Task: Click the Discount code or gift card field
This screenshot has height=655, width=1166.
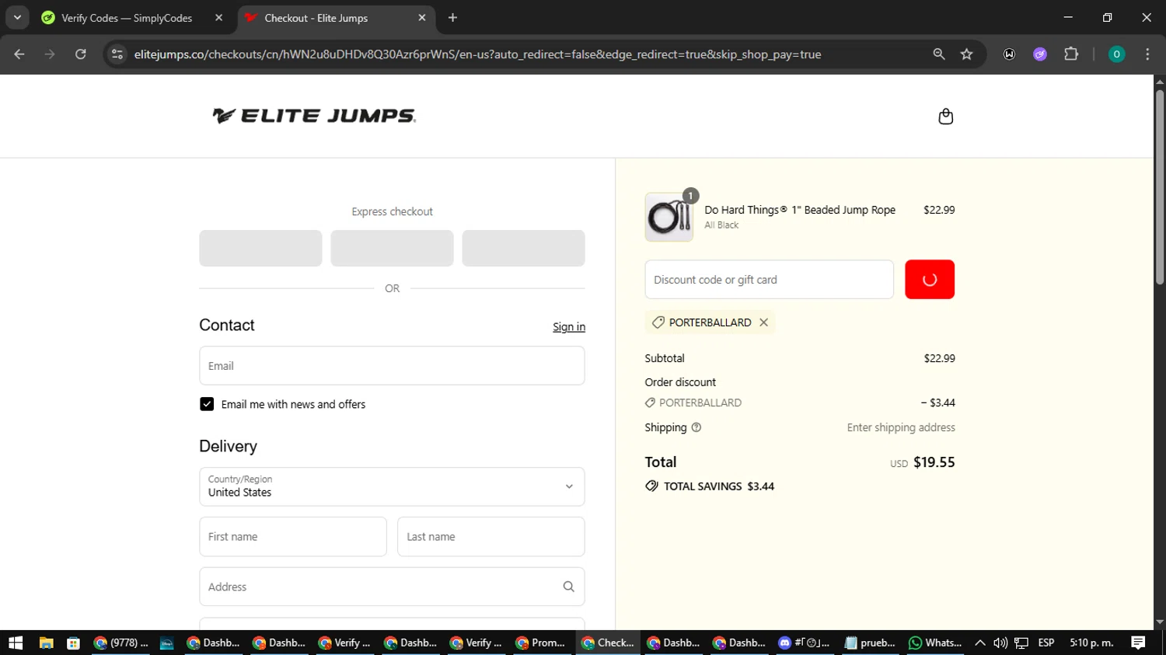Action: (769, 280)
